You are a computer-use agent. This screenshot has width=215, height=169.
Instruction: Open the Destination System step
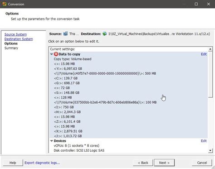19,39
